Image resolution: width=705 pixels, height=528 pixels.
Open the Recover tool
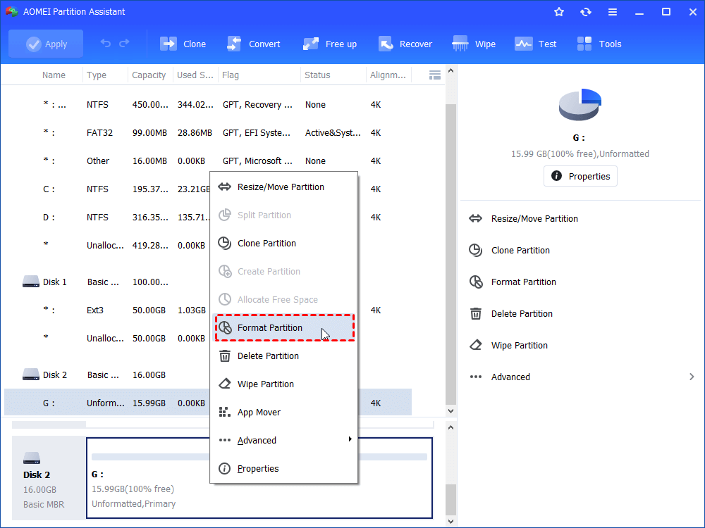(x=405, y=44)
